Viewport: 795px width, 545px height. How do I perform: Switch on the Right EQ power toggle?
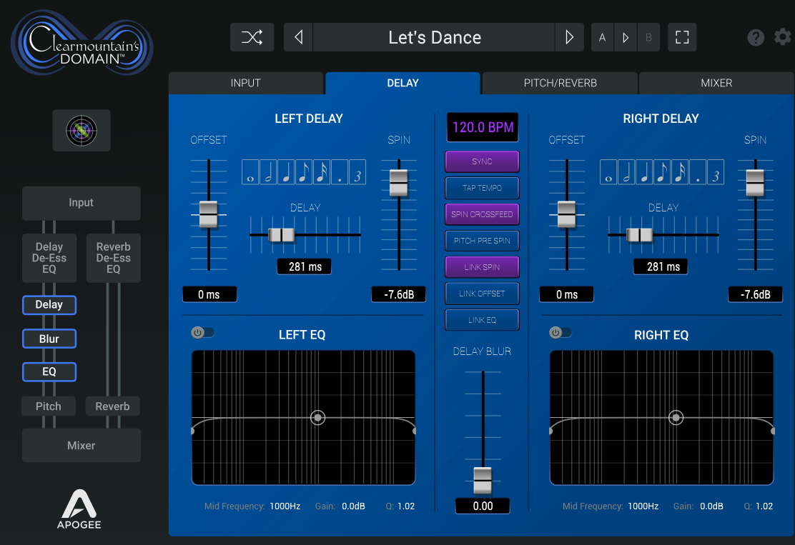click(561, 332)
